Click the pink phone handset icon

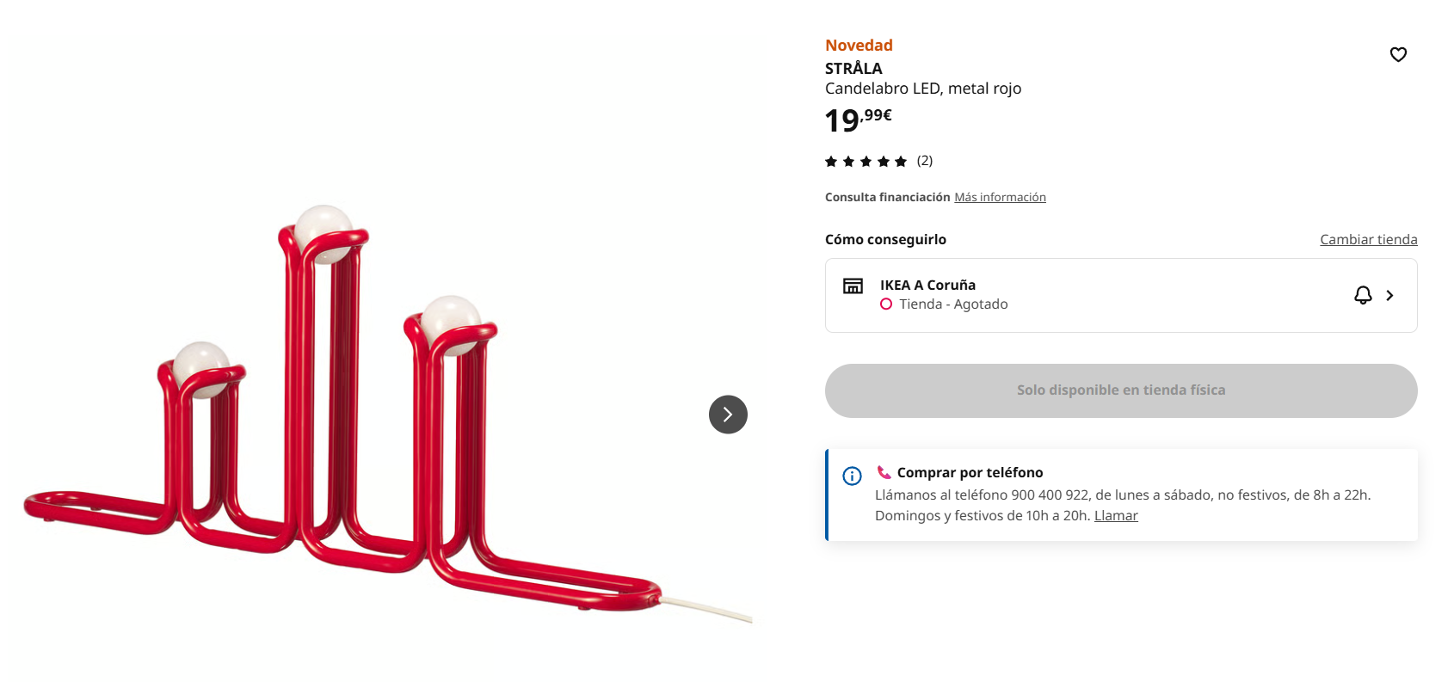pyautogui.click(x=884, y=472)
